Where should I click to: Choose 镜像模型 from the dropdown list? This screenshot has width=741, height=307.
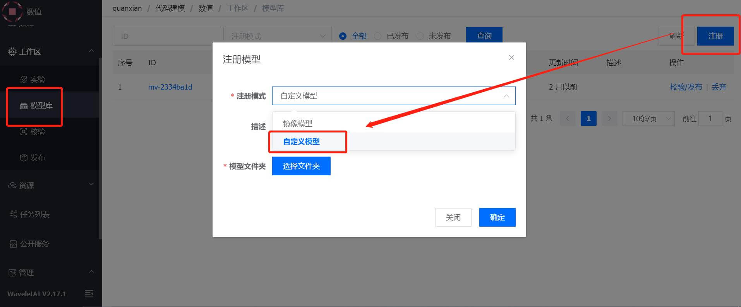298,124
